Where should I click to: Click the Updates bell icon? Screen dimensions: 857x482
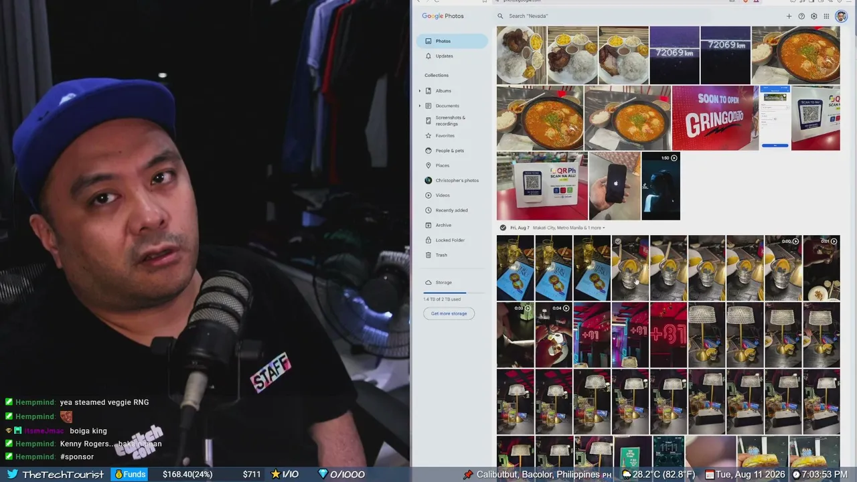pyautogui.click(x=428, y=56)
